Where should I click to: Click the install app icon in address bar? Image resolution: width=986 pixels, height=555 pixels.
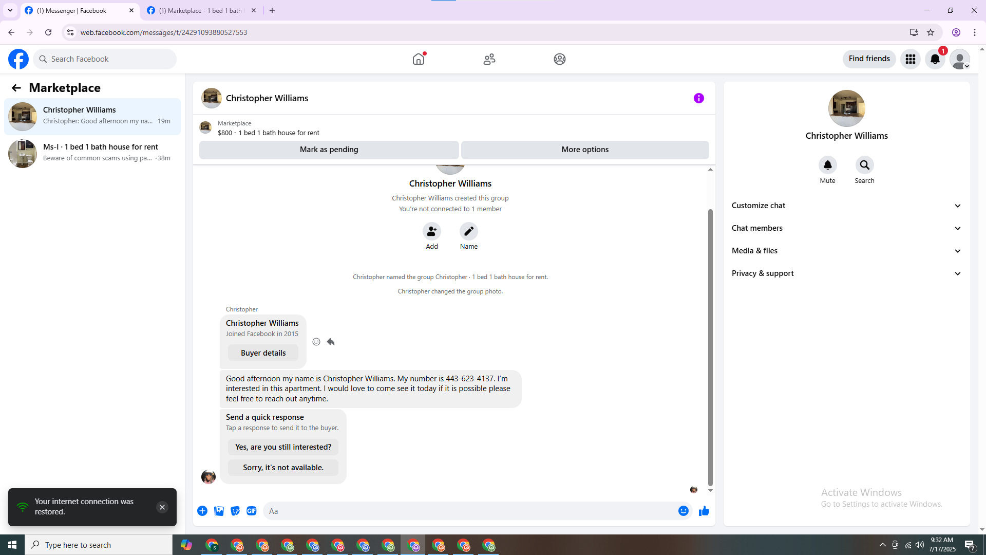click(914, 32)
